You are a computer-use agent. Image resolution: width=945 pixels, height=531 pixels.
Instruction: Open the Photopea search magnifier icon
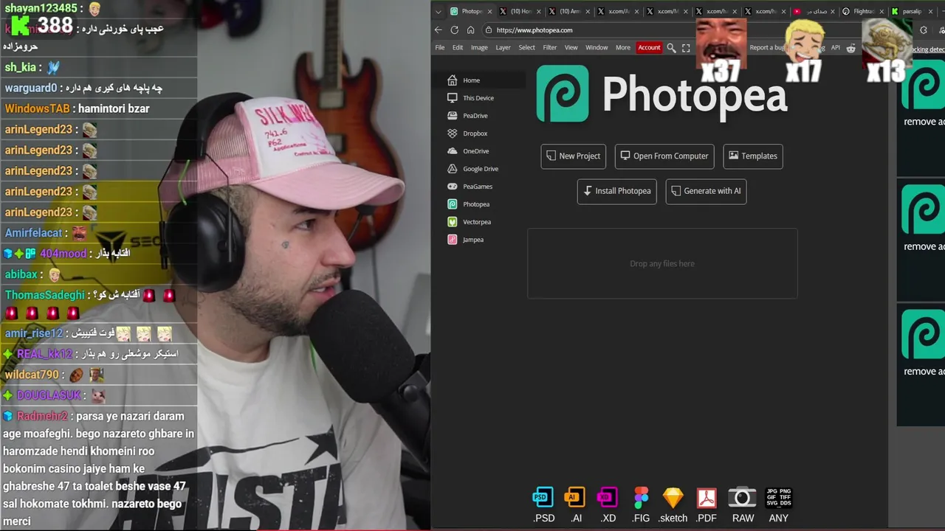[x=671, y=48]
